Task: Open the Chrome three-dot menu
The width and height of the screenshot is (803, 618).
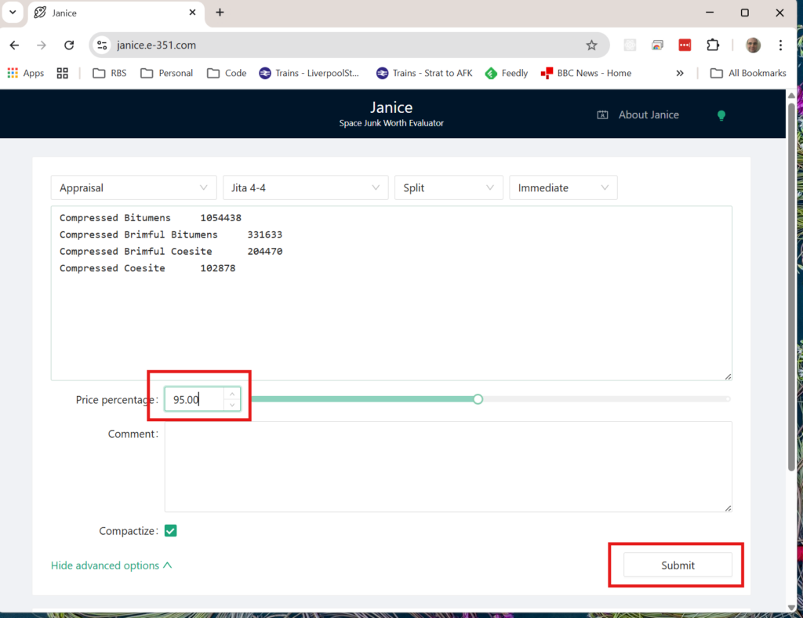Action: pos(780,45)
